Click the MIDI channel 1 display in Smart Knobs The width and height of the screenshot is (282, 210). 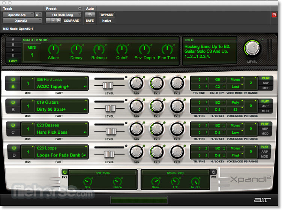pyautogui.click(x=32, y=52)
